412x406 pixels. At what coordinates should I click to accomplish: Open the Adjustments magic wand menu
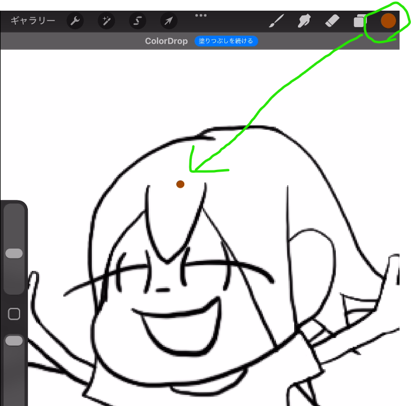pyautogui.click(x=107, y=21)
